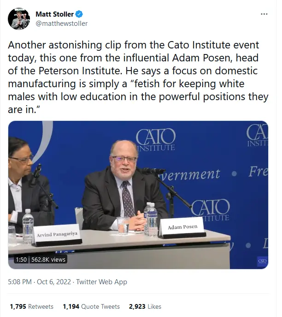Open the Matt Stoller display name
Screen dimensions: 282x317
pyautogui.click(x=54, y=14)
